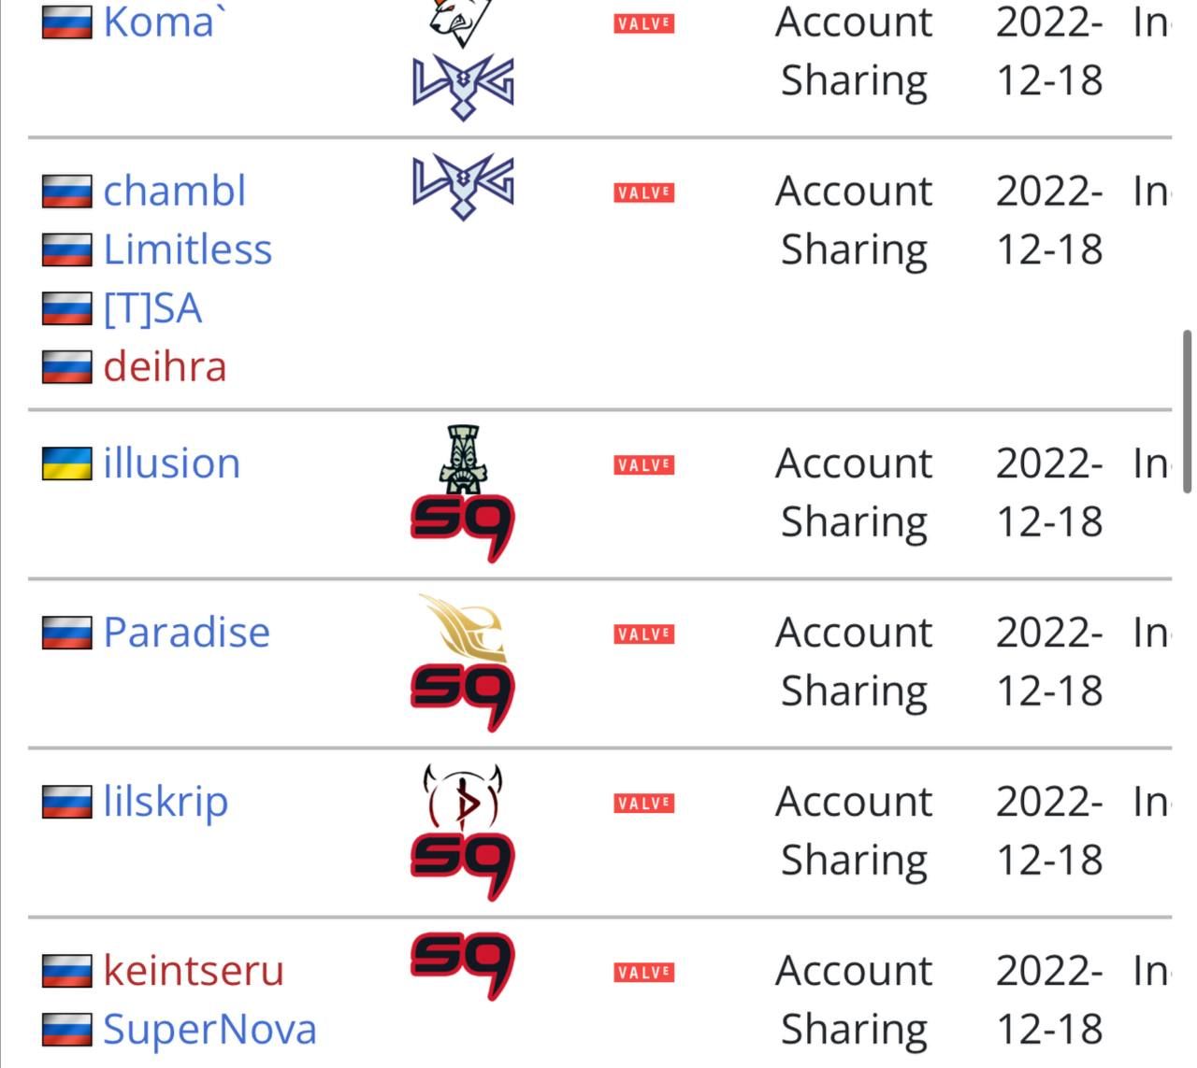Screen dimensions: 1197x1068
Task: Visit the [T]SA player page
Action: click(152, 308)
